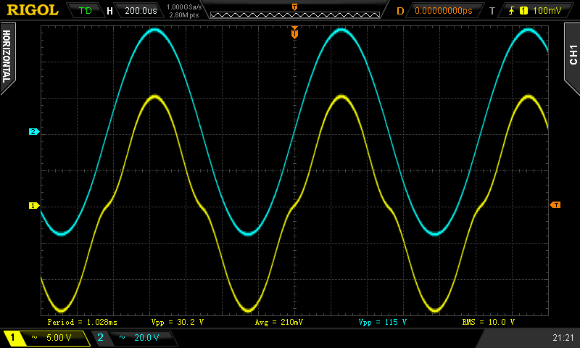The width and height of the screenshot is (580, 348).
Task: Select the 200.0us horizontal timebase value
Action: tap(141, 11)
